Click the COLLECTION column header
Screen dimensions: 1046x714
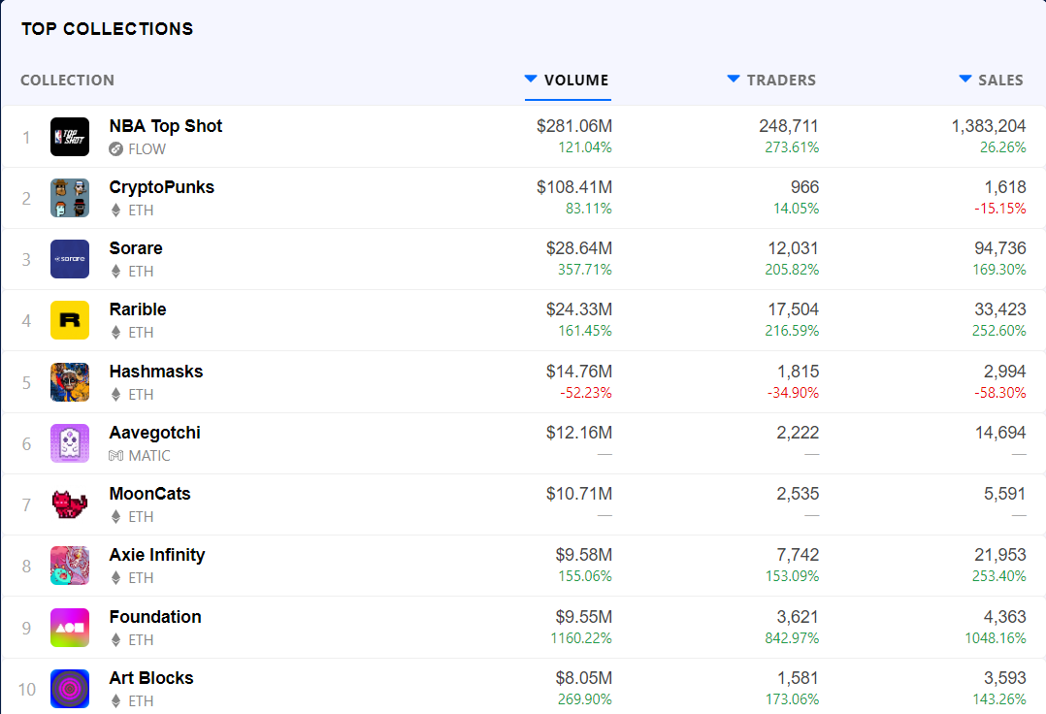coord(67,80)
